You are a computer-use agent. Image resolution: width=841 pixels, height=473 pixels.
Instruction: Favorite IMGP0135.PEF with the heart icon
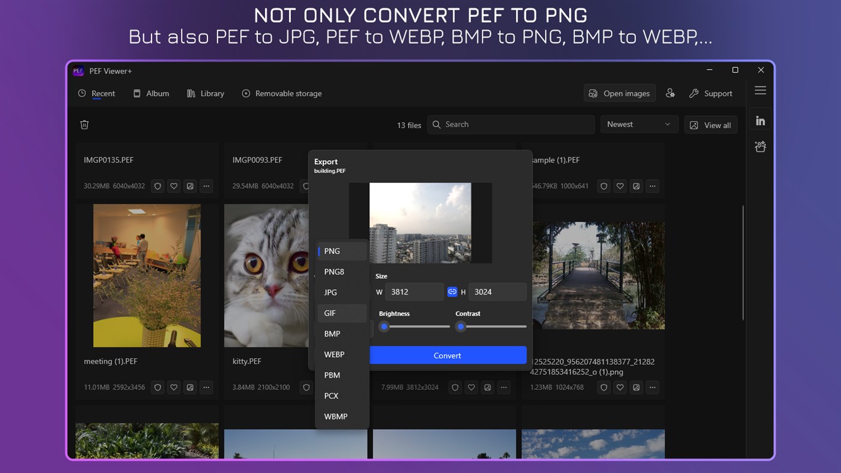[174, 186]
